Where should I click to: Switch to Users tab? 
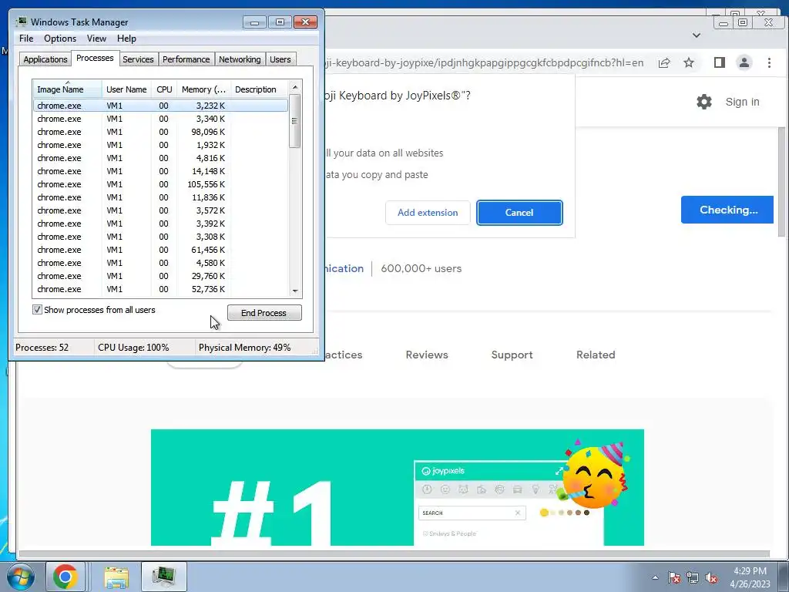[x=280, y=59]
